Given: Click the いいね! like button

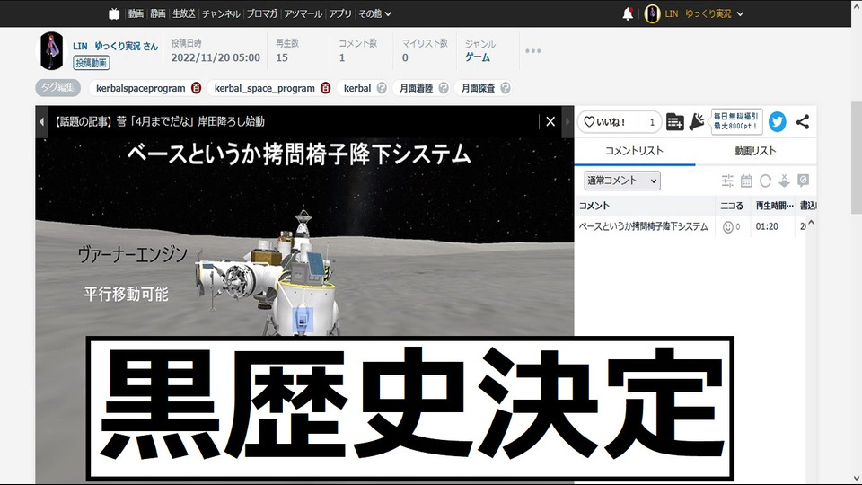Looking at the screenshot, I should (619, 121).
